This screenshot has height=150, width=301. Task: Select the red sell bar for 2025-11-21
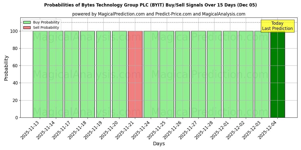point(135,74)
